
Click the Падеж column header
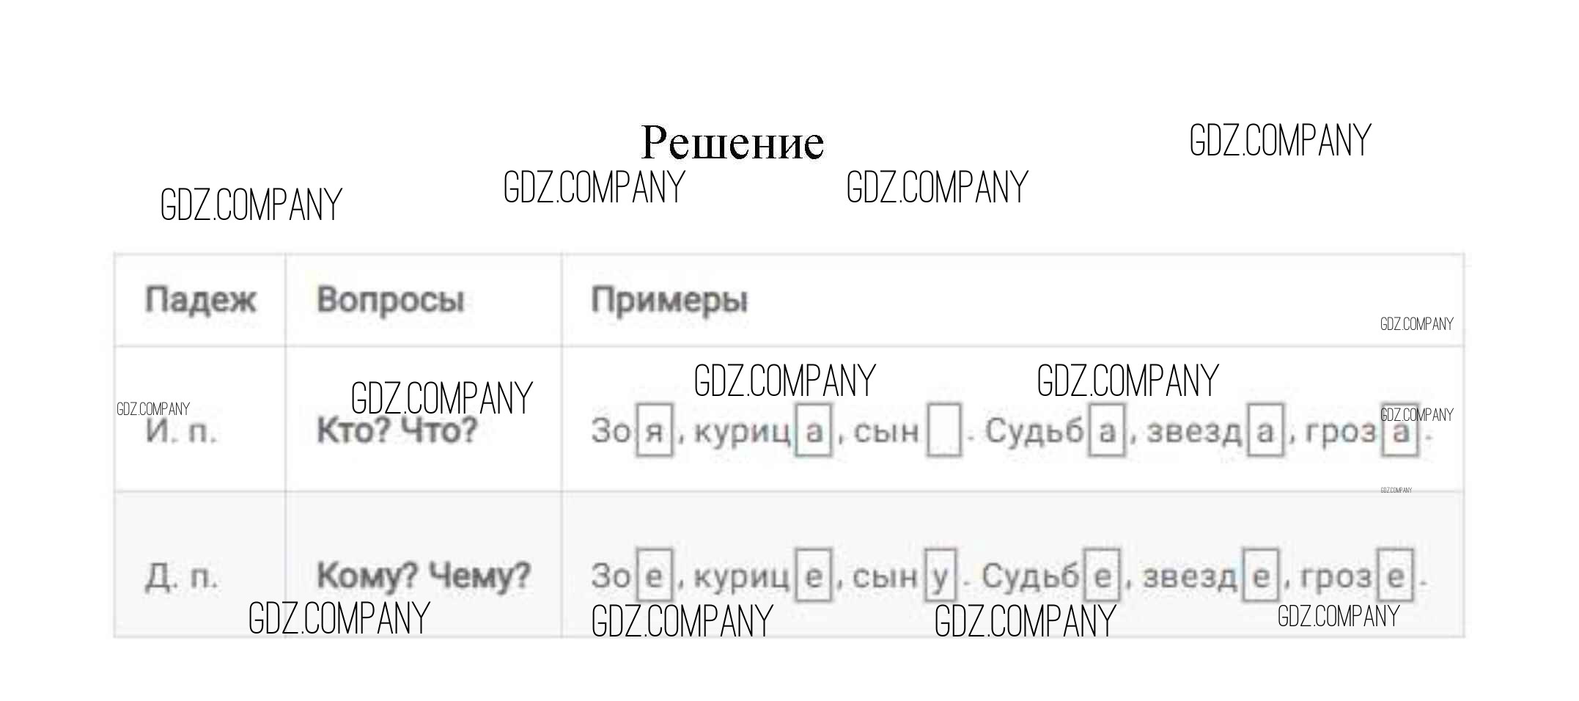tap(200, 300)
